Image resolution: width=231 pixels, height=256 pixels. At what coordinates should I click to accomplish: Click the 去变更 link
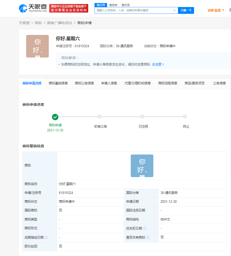click(158, 64)
